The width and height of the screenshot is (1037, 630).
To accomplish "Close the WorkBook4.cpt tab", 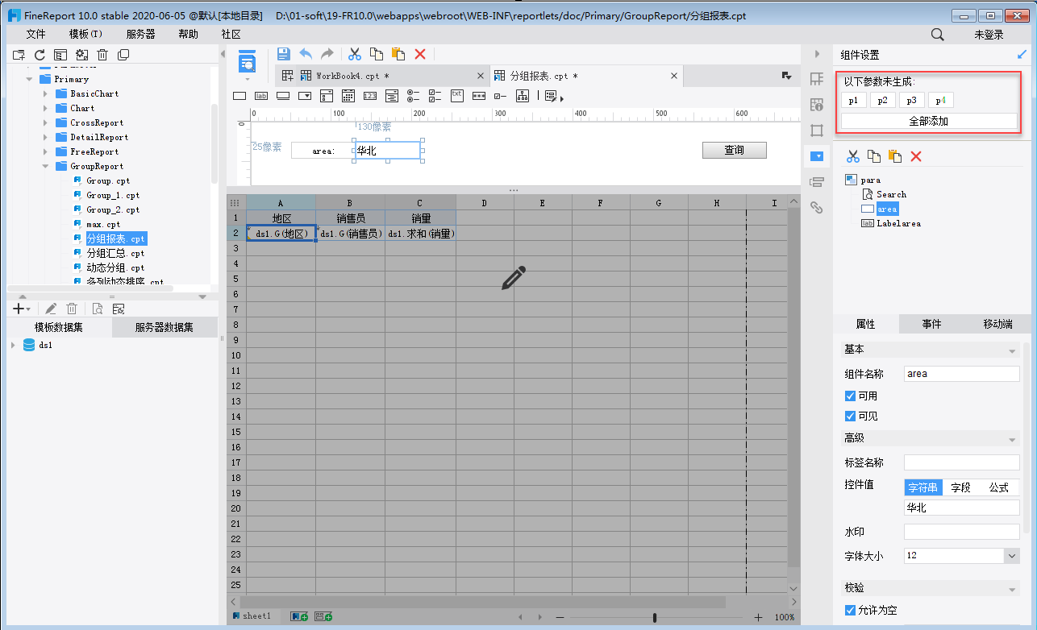I will click(x=481, y=76).
